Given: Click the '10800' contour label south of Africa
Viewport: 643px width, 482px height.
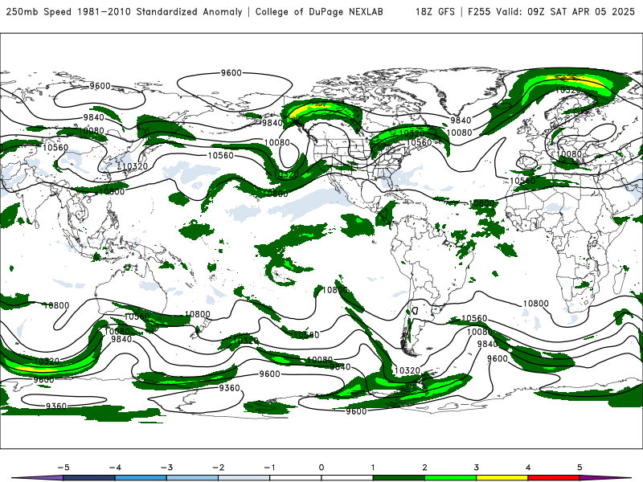Looking at the screenshot, I should click(535, 304).
